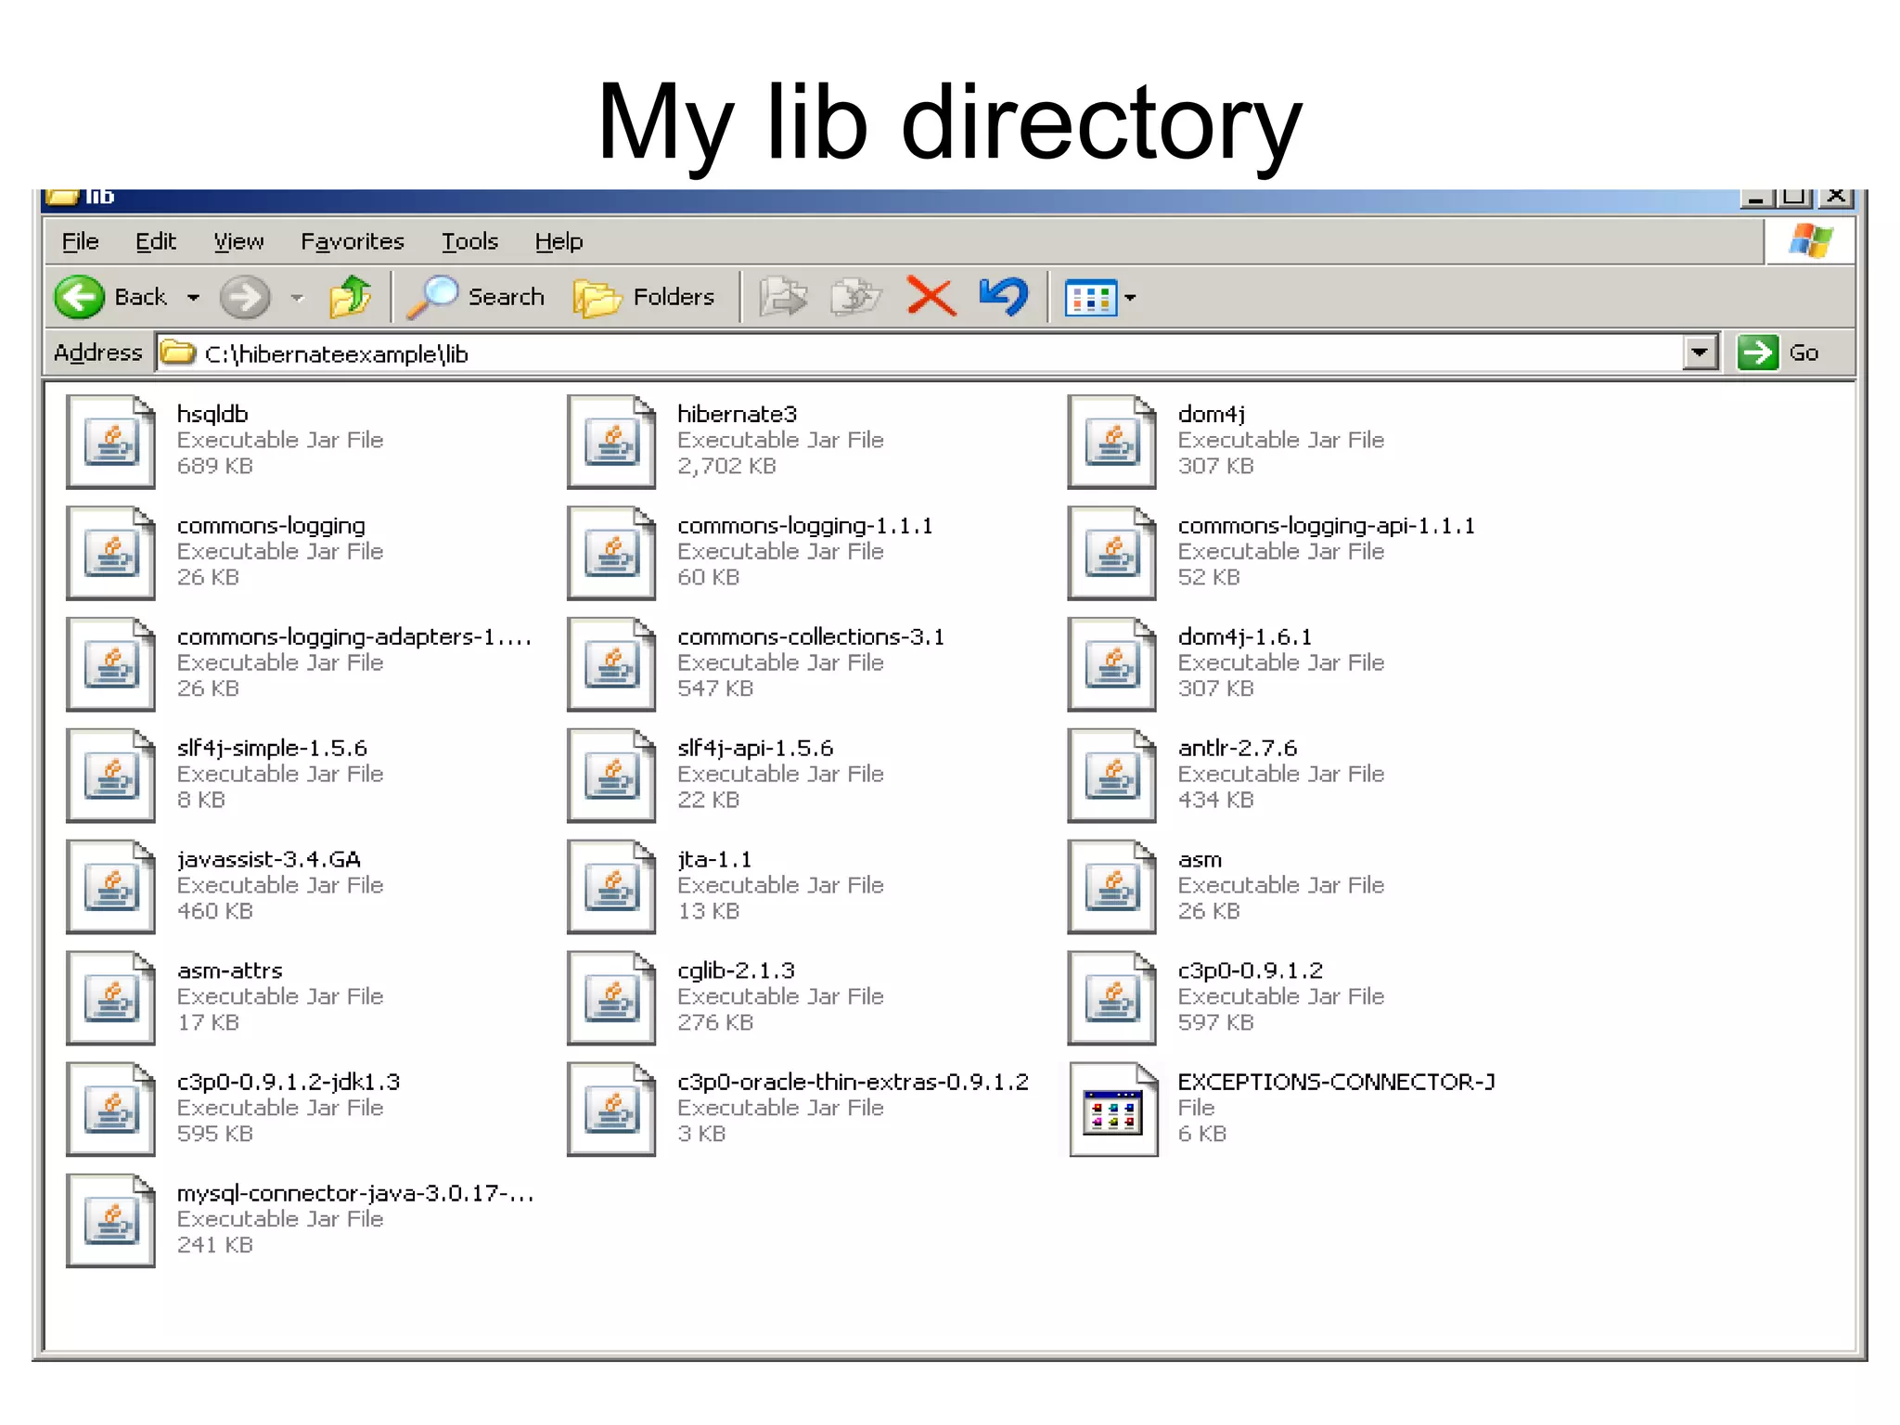This screenshot has width=1900, height=1425.
Task: Select slf4j-api-1.5.6 file name
Action: coord(755,748)
